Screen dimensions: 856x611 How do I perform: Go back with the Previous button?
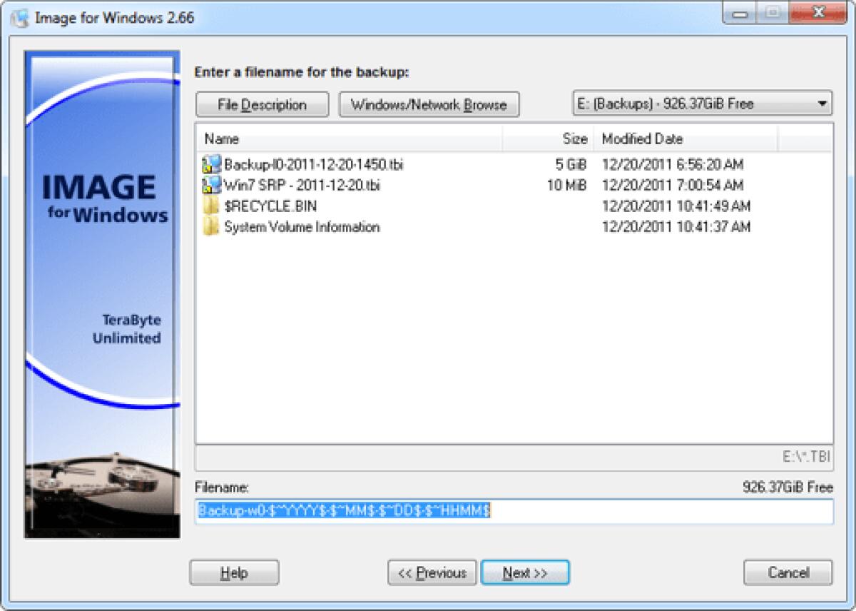(x=432, y=572)
